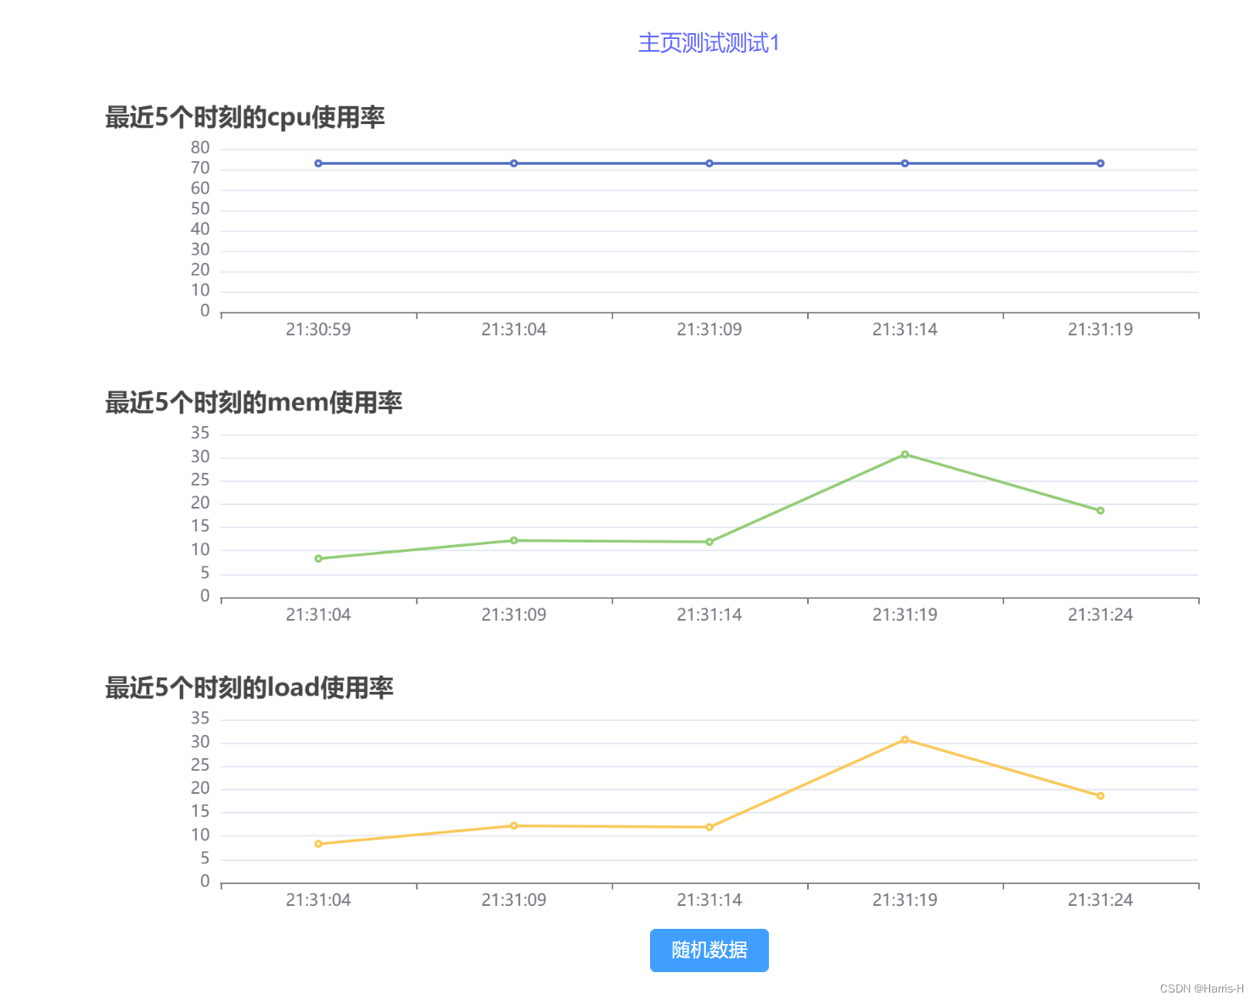Click the 0 value on load chart y-axis
Viewport: 1256px width, 1001px height.
pyautogui.click(x=205, y=880)
